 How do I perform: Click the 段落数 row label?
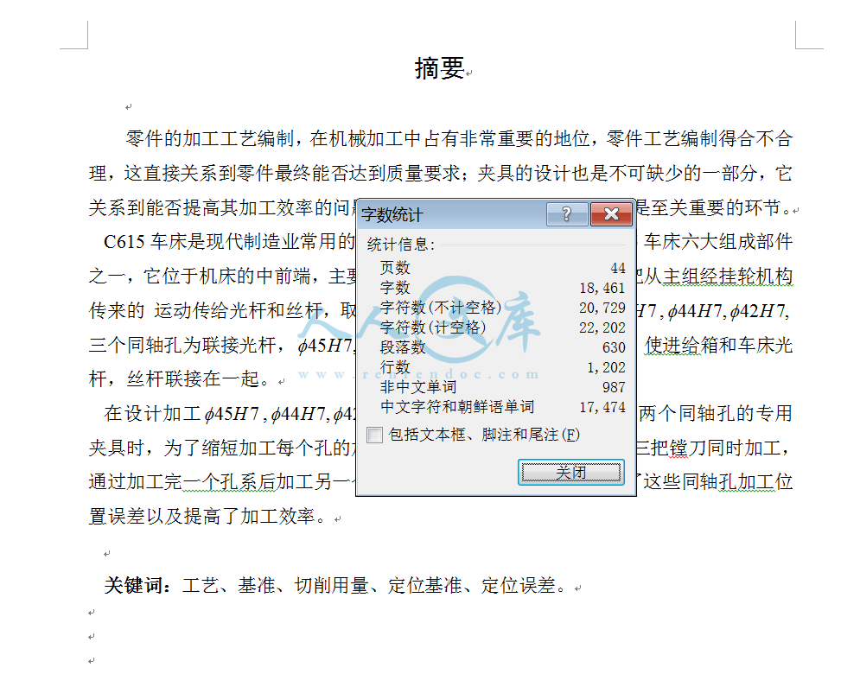[x=403, y=347]
